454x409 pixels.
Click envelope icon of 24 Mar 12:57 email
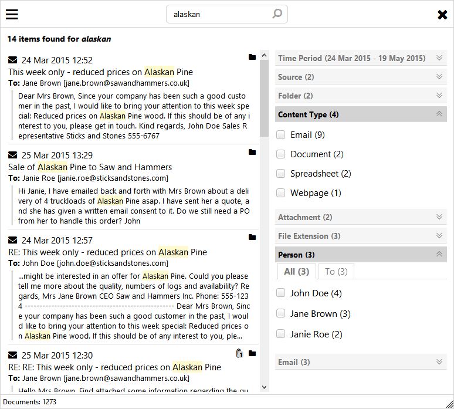tap(13, 240)
